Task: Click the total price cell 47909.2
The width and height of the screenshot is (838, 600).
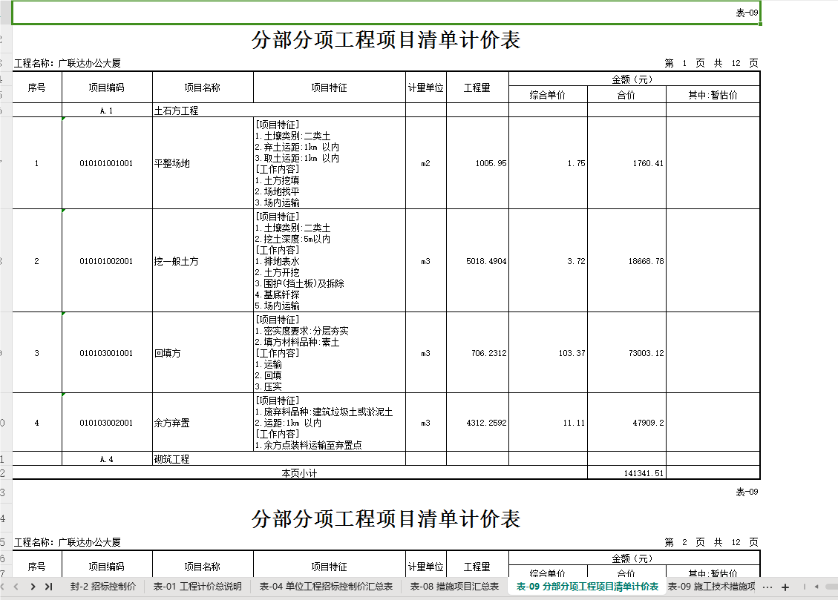Action: [x=626, y=423]
